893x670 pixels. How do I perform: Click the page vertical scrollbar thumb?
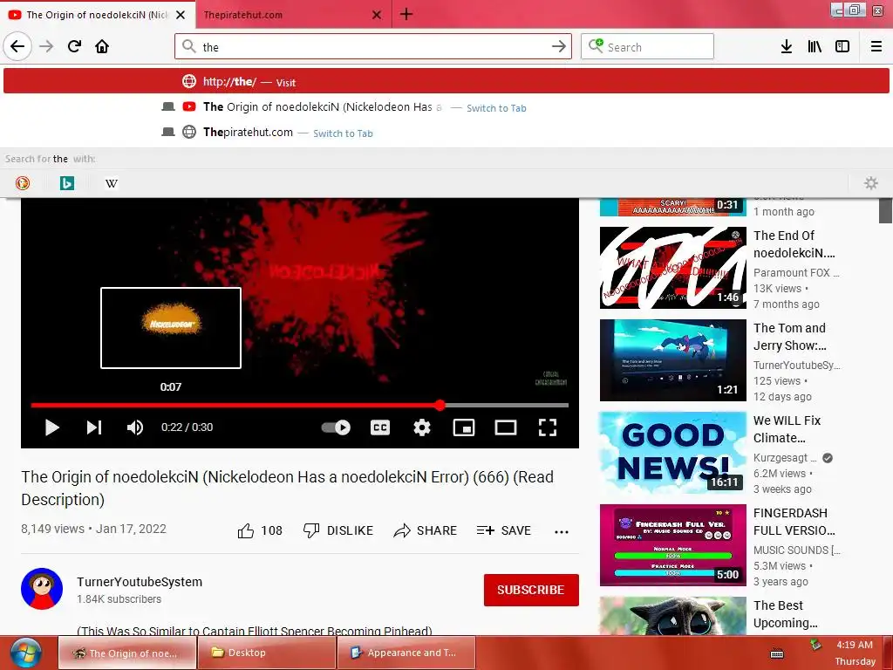885,210
